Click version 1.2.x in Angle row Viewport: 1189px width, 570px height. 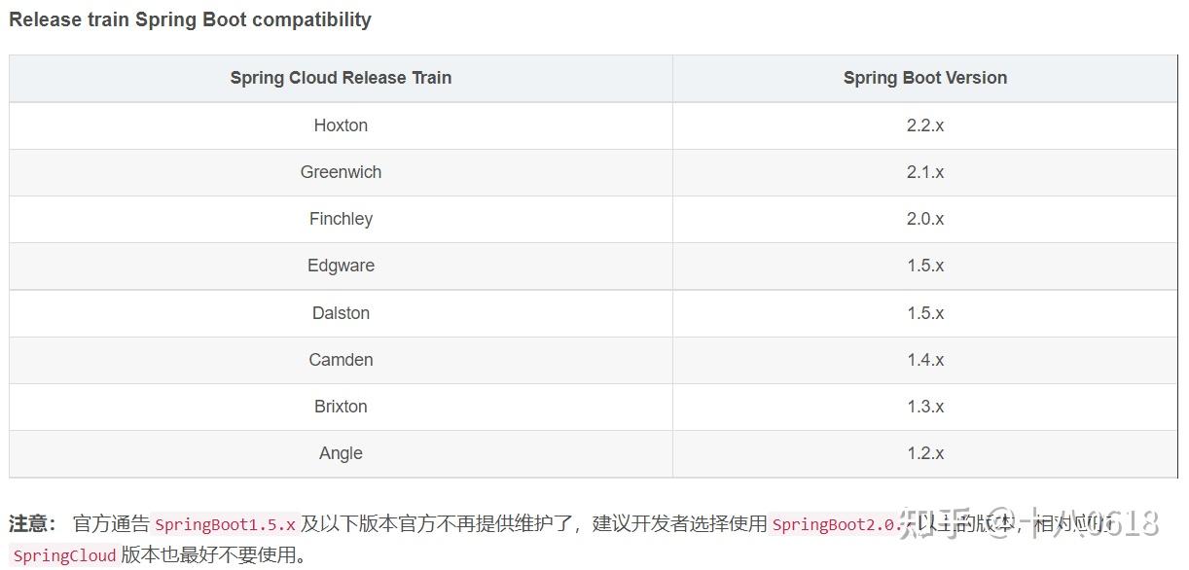point(924,453)
